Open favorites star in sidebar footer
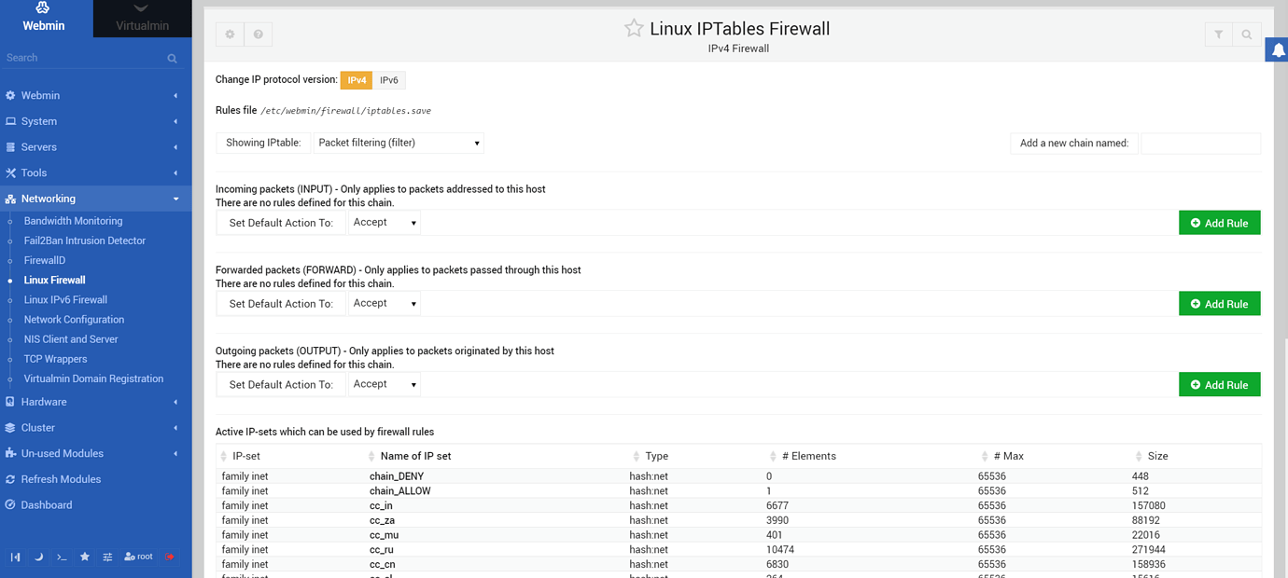Screen dimensions: 1288x578 pyautogui.click(x=85, y=557)
